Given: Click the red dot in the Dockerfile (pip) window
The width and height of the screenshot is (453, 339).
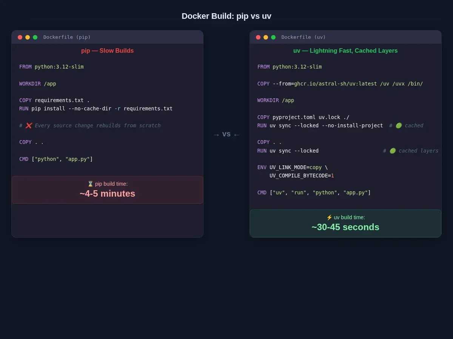Looking at the screenshot, I should point(20,37).
